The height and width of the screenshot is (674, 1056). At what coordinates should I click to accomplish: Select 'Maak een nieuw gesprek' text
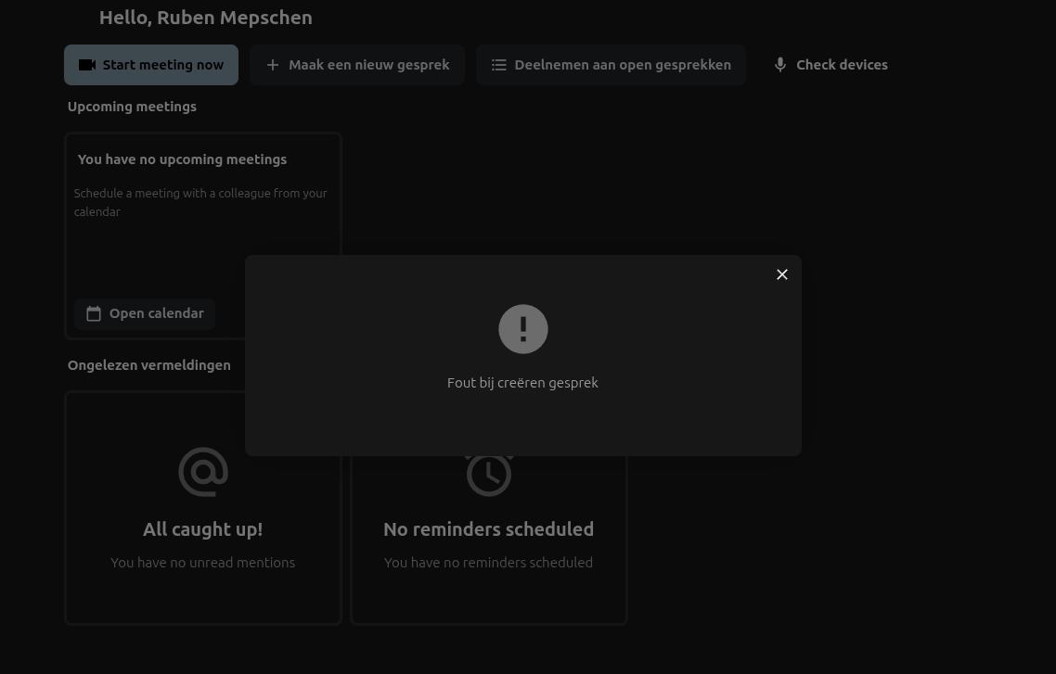coord(368,65)
